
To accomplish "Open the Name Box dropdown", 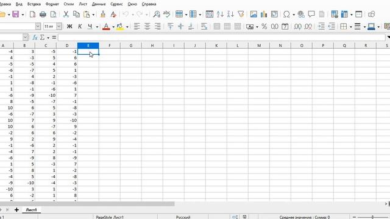I will (26, 38).
